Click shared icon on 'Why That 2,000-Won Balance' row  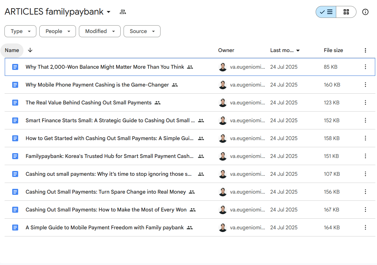coord(190,67)
